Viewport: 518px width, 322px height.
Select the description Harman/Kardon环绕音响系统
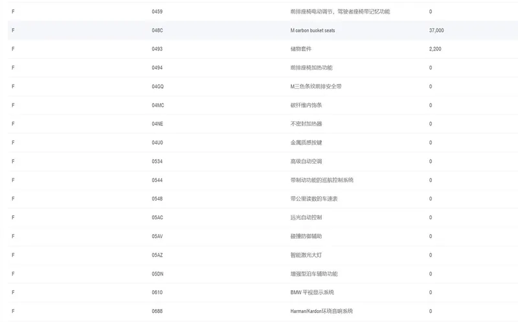tap(321, 311)
